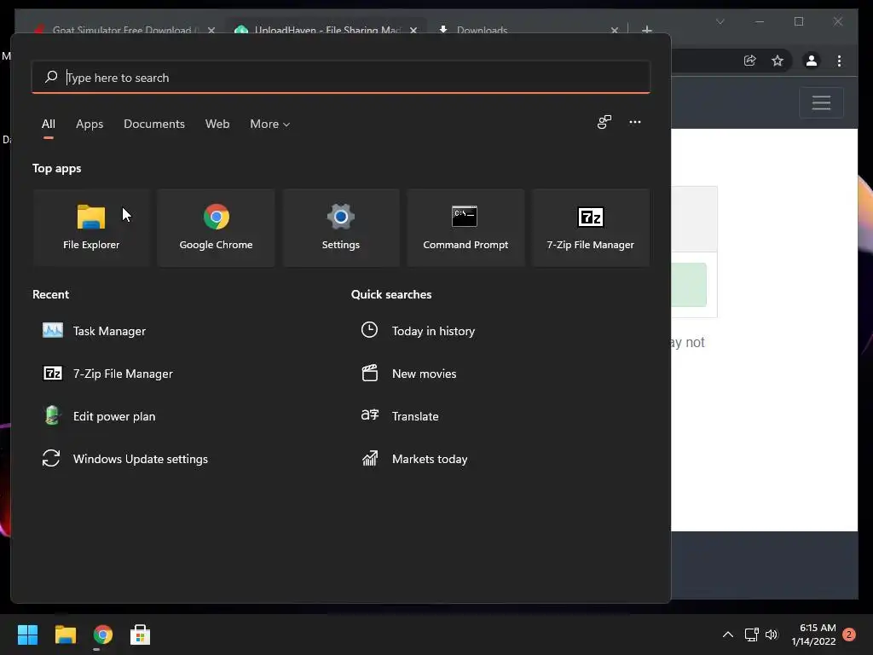Viewport: 873px width, 655px height.
Task: Click the magnifier icon in search box
Action: pos(51,77)
